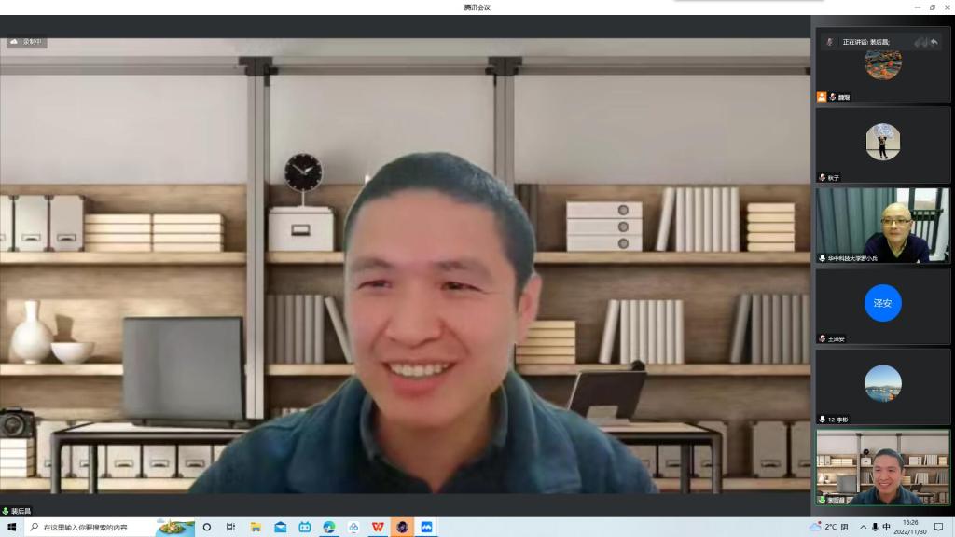Open File Explorer from the taskbar

tap(256, 527)
